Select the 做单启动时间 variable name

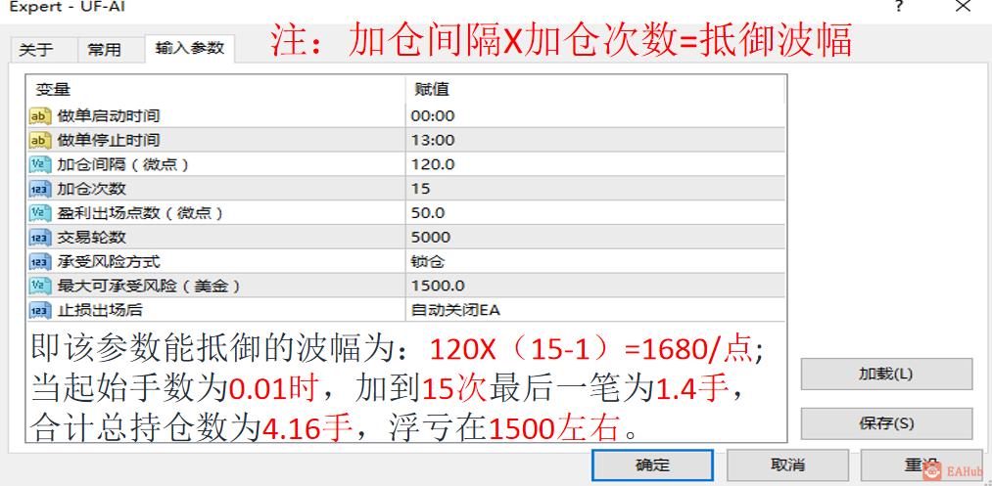108,115
